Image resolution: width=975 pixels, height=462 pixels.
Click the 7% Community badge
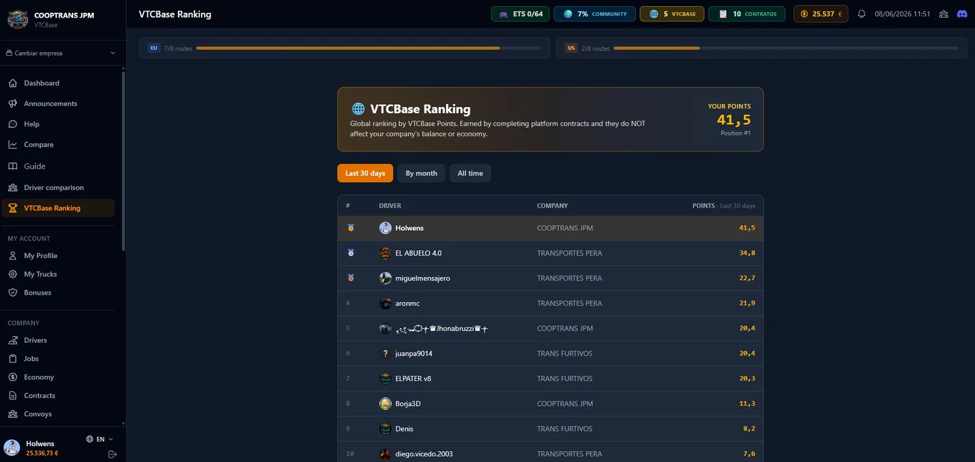(x=595, y=14)
